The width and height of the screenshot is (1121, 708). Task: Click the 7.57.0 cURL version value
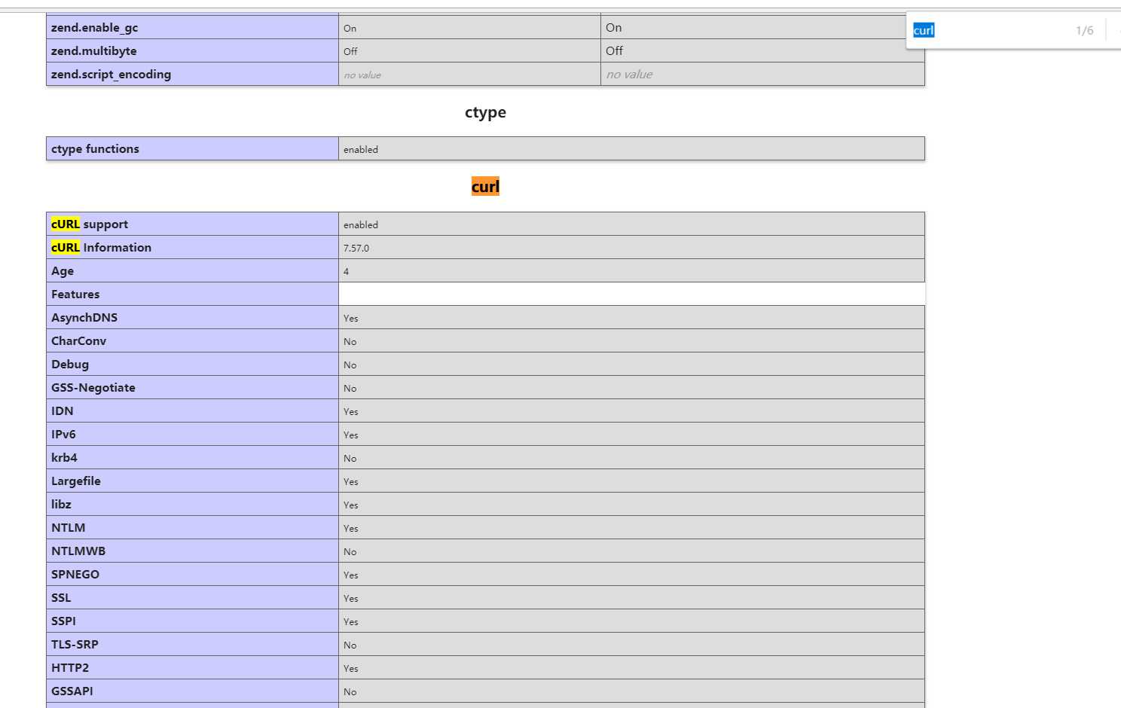[x=356, y=249]
